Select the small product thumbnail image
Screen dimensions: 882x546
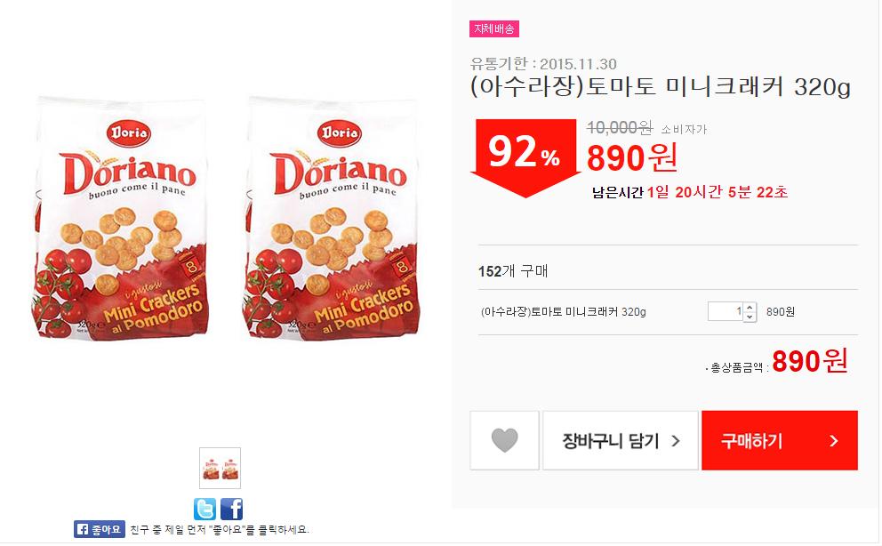click(x=220, y=468)
